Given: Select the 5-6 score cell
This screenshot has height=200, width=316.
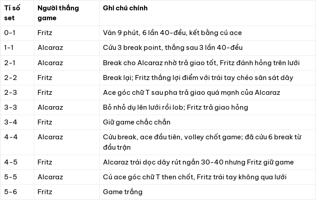Looking at the screenshot, I should tap(11, 192).
